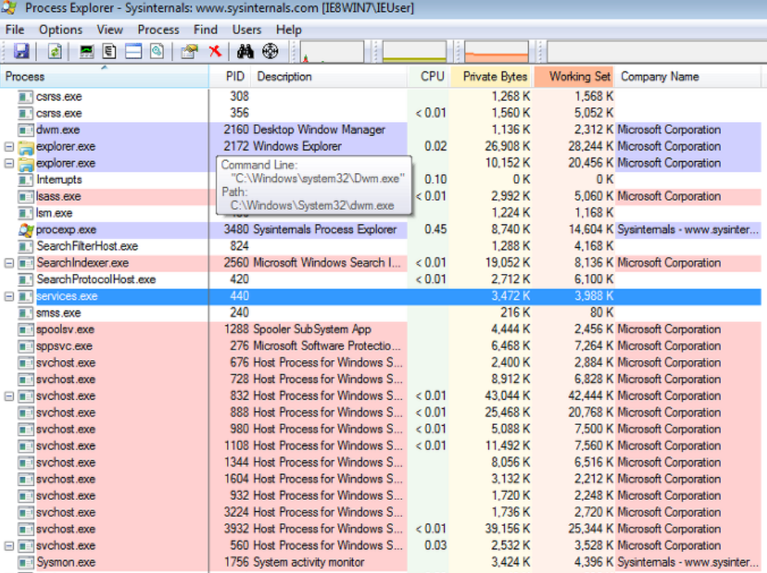
Task: Open the Properties toolbar icon
Action: coord(190,51)
